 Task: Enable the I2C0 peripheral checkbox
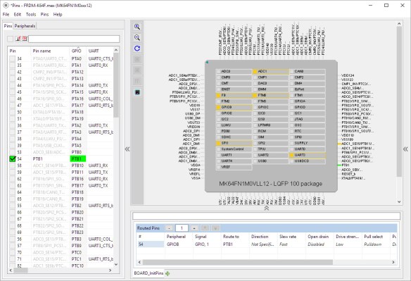pyautogui.click(x=255, y=113)
